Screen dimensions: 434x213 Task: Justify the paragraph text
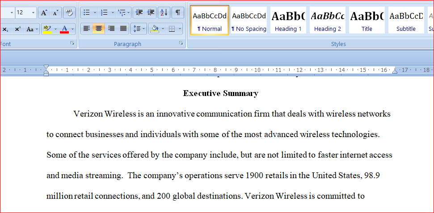tap(123, 29)
